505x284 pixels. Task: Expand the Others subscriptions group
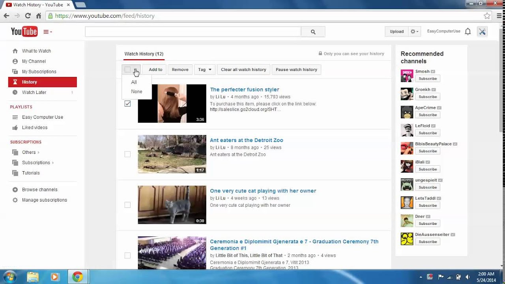[x=38, y=152]
